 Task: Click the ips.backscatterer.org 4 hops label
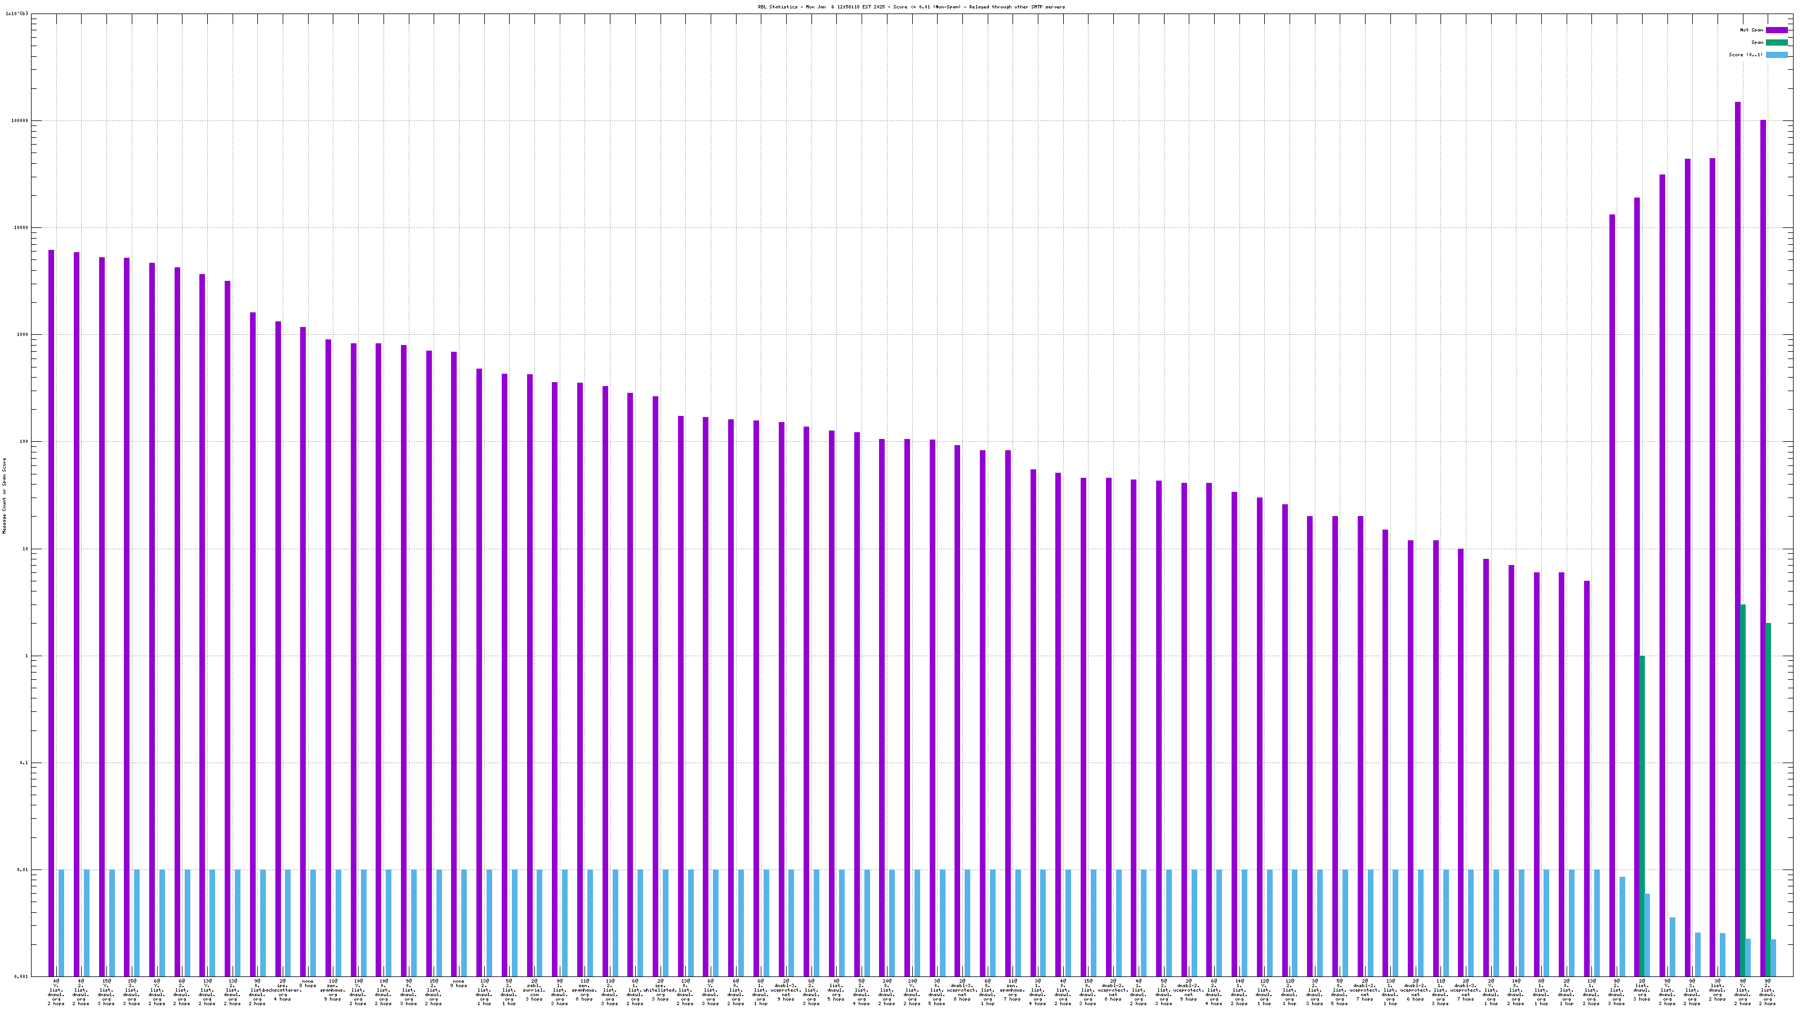pos(282,989)
